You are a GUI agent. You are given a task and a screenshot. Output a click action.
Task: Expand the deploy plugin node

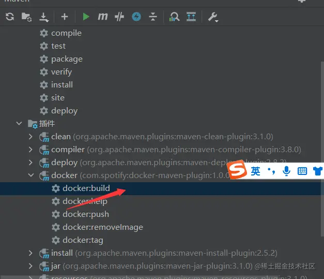pos(30,163)
